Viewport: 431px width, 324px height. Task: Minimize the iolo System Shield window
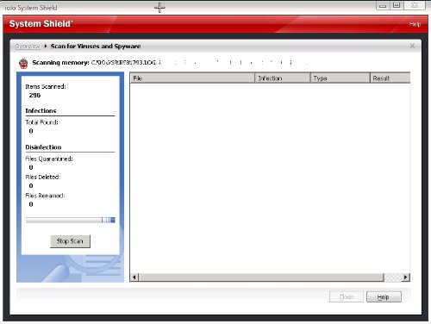[x=383, y=5]
